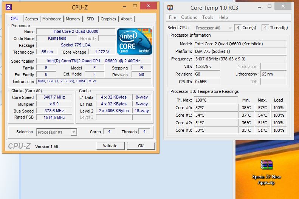Click the Core #3 current temperature 50°C
Screen dimensions: 299x199
click(216, 130)
